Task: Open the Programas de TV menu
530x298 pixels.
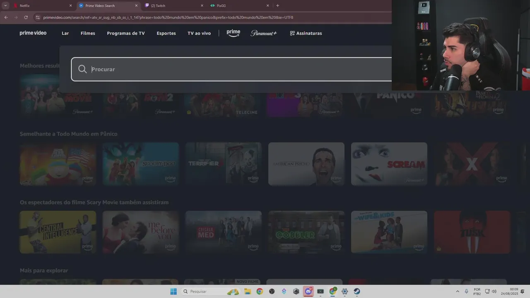Action: tap(126, 33)
